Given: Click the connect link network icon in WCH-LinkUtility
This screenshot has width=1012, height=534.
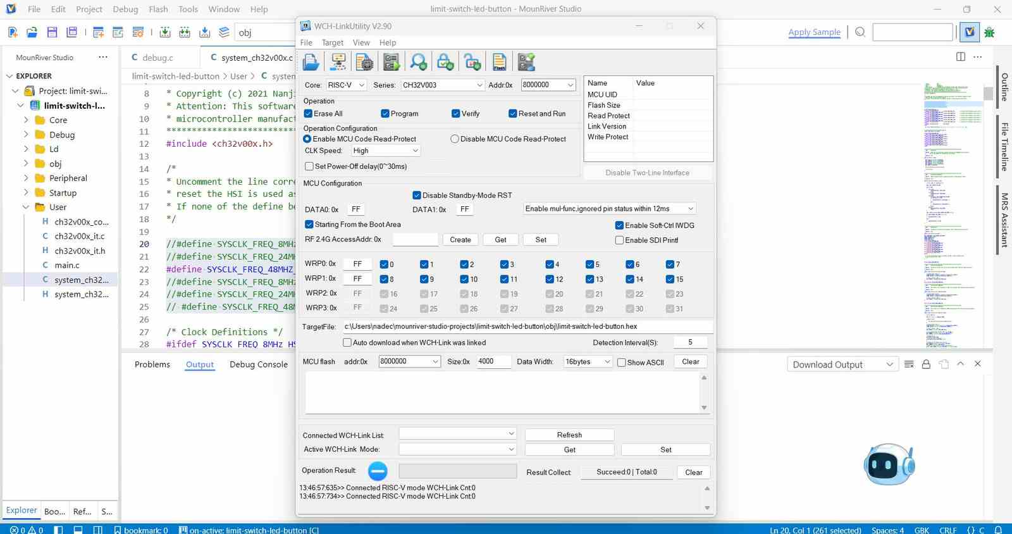Looking at the screenshot, I should [x=338, y=61].
